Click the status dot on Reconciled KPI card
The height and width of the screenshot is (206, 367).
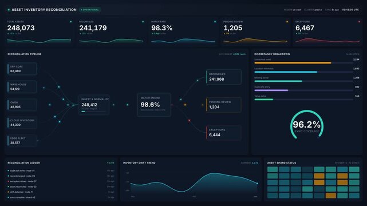click(143, 22)
